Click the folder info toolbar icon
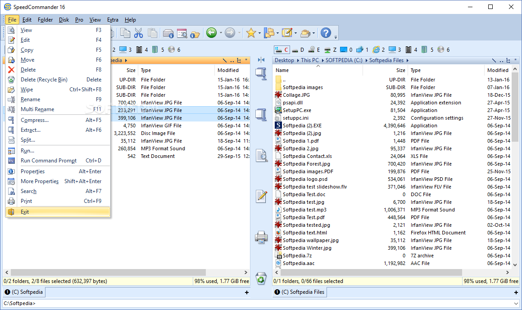 pyautogui.click(x=195, y=34)
